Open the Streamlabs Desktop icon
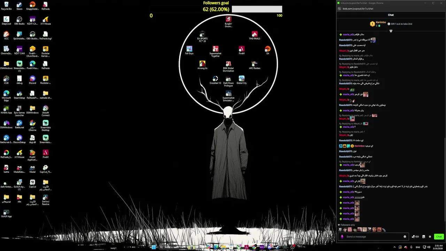Screen dimensions: 446x251 tap(45, 125)
